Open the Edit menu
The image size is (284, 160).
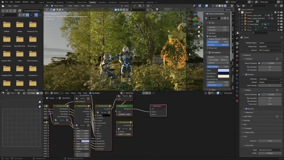pos(12,2)
